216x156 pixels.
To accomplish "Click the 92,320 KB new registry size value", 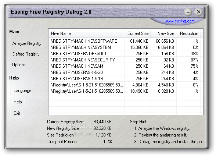I will [x=102, y=128].
